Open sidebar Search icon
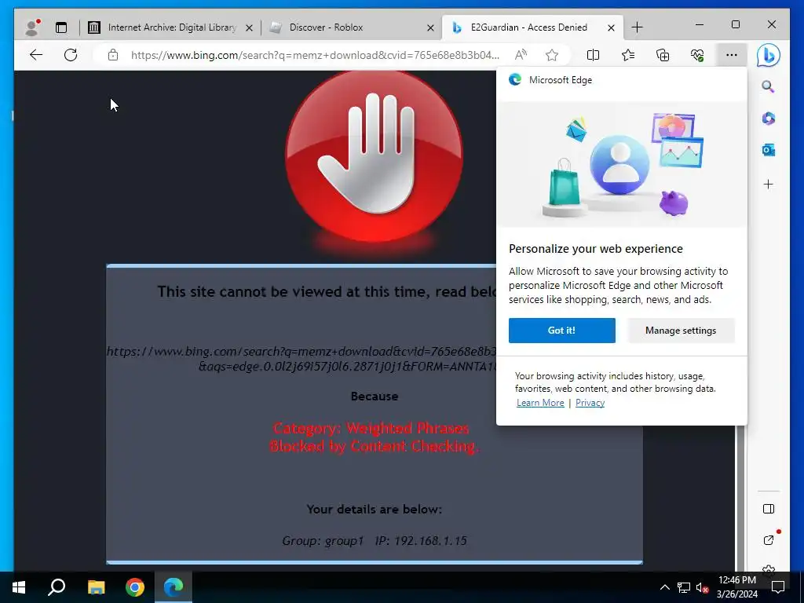The height and width of the screenshot is (603, 804). pos(768,86)
